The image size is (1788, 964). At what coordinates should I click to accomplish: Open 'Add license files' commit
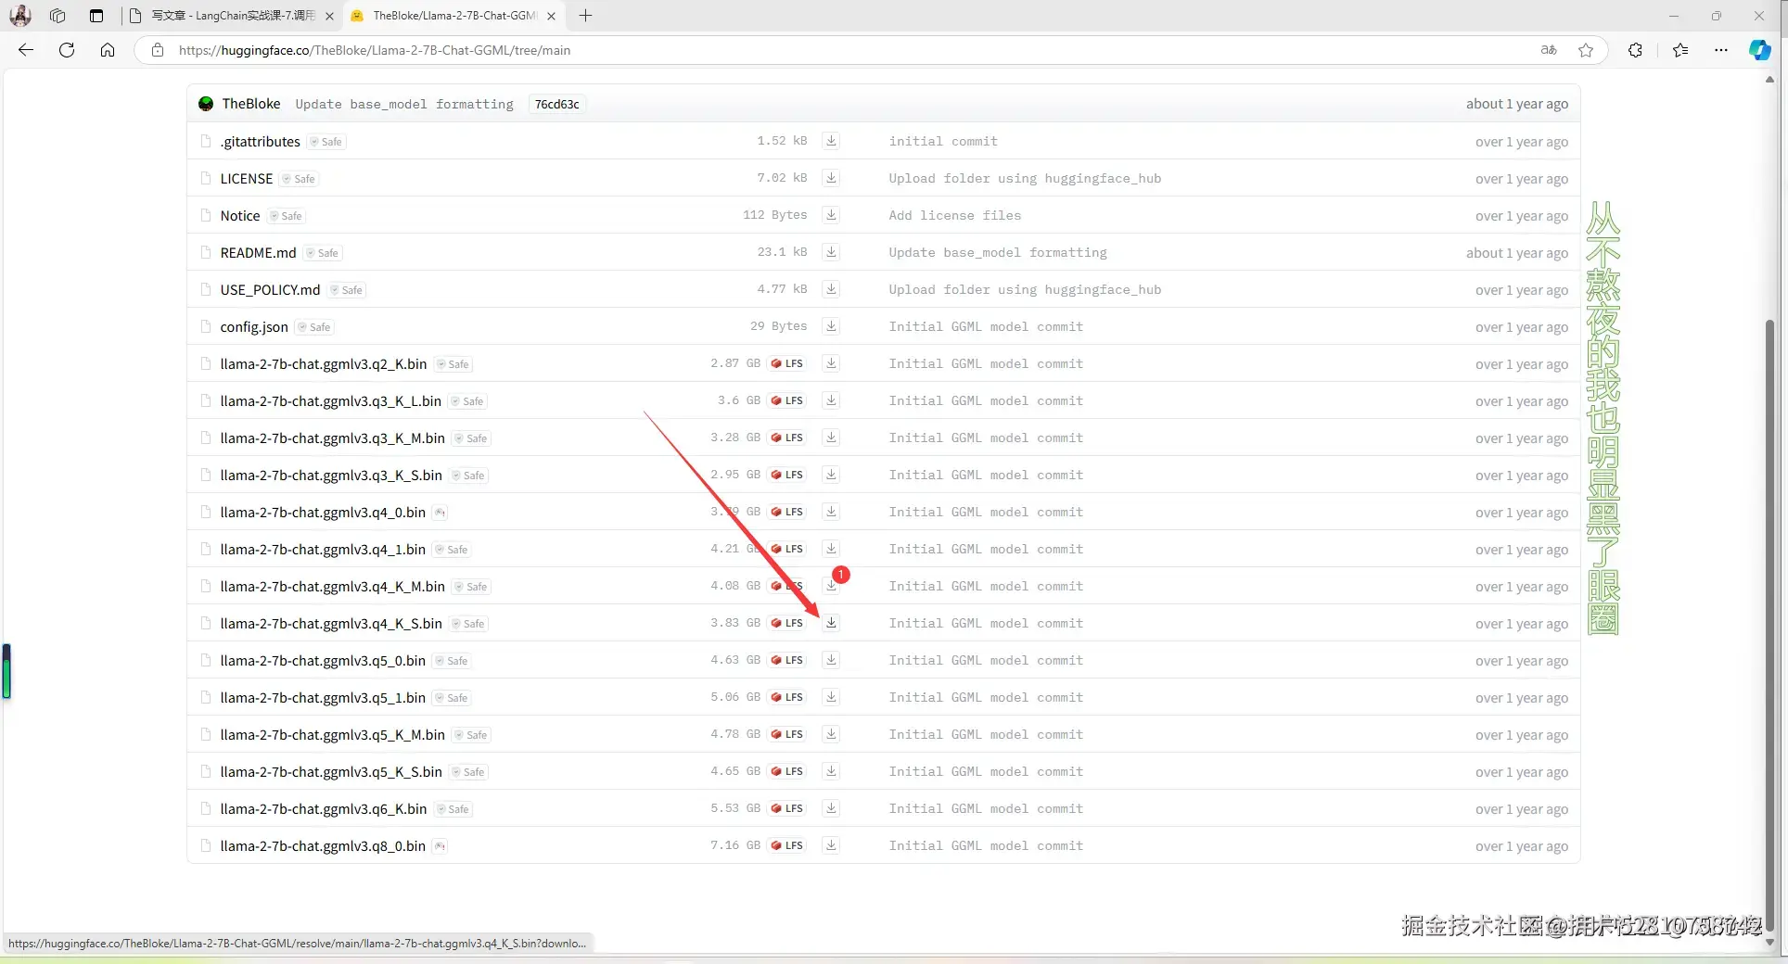pyautogui.click(x=955, y=215)
